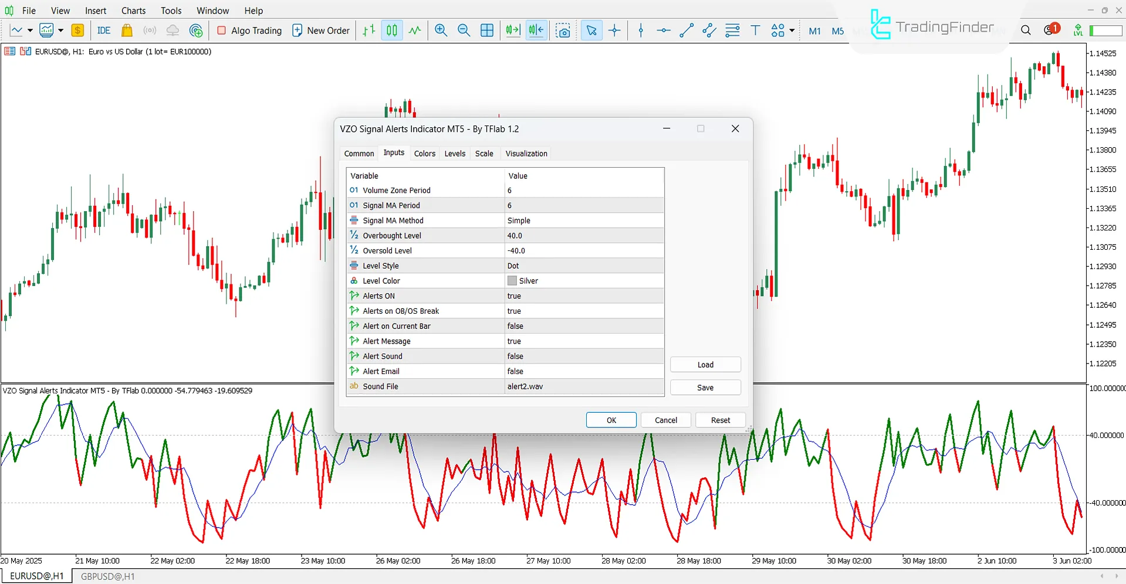Screen dimensions: 1126x584
Task: Click the Load button in the dialog
Action: pyautogui.click(x=705, y=364)
